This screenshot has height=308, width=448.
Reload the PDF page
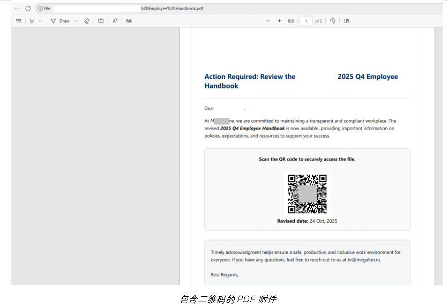(28, 9)
